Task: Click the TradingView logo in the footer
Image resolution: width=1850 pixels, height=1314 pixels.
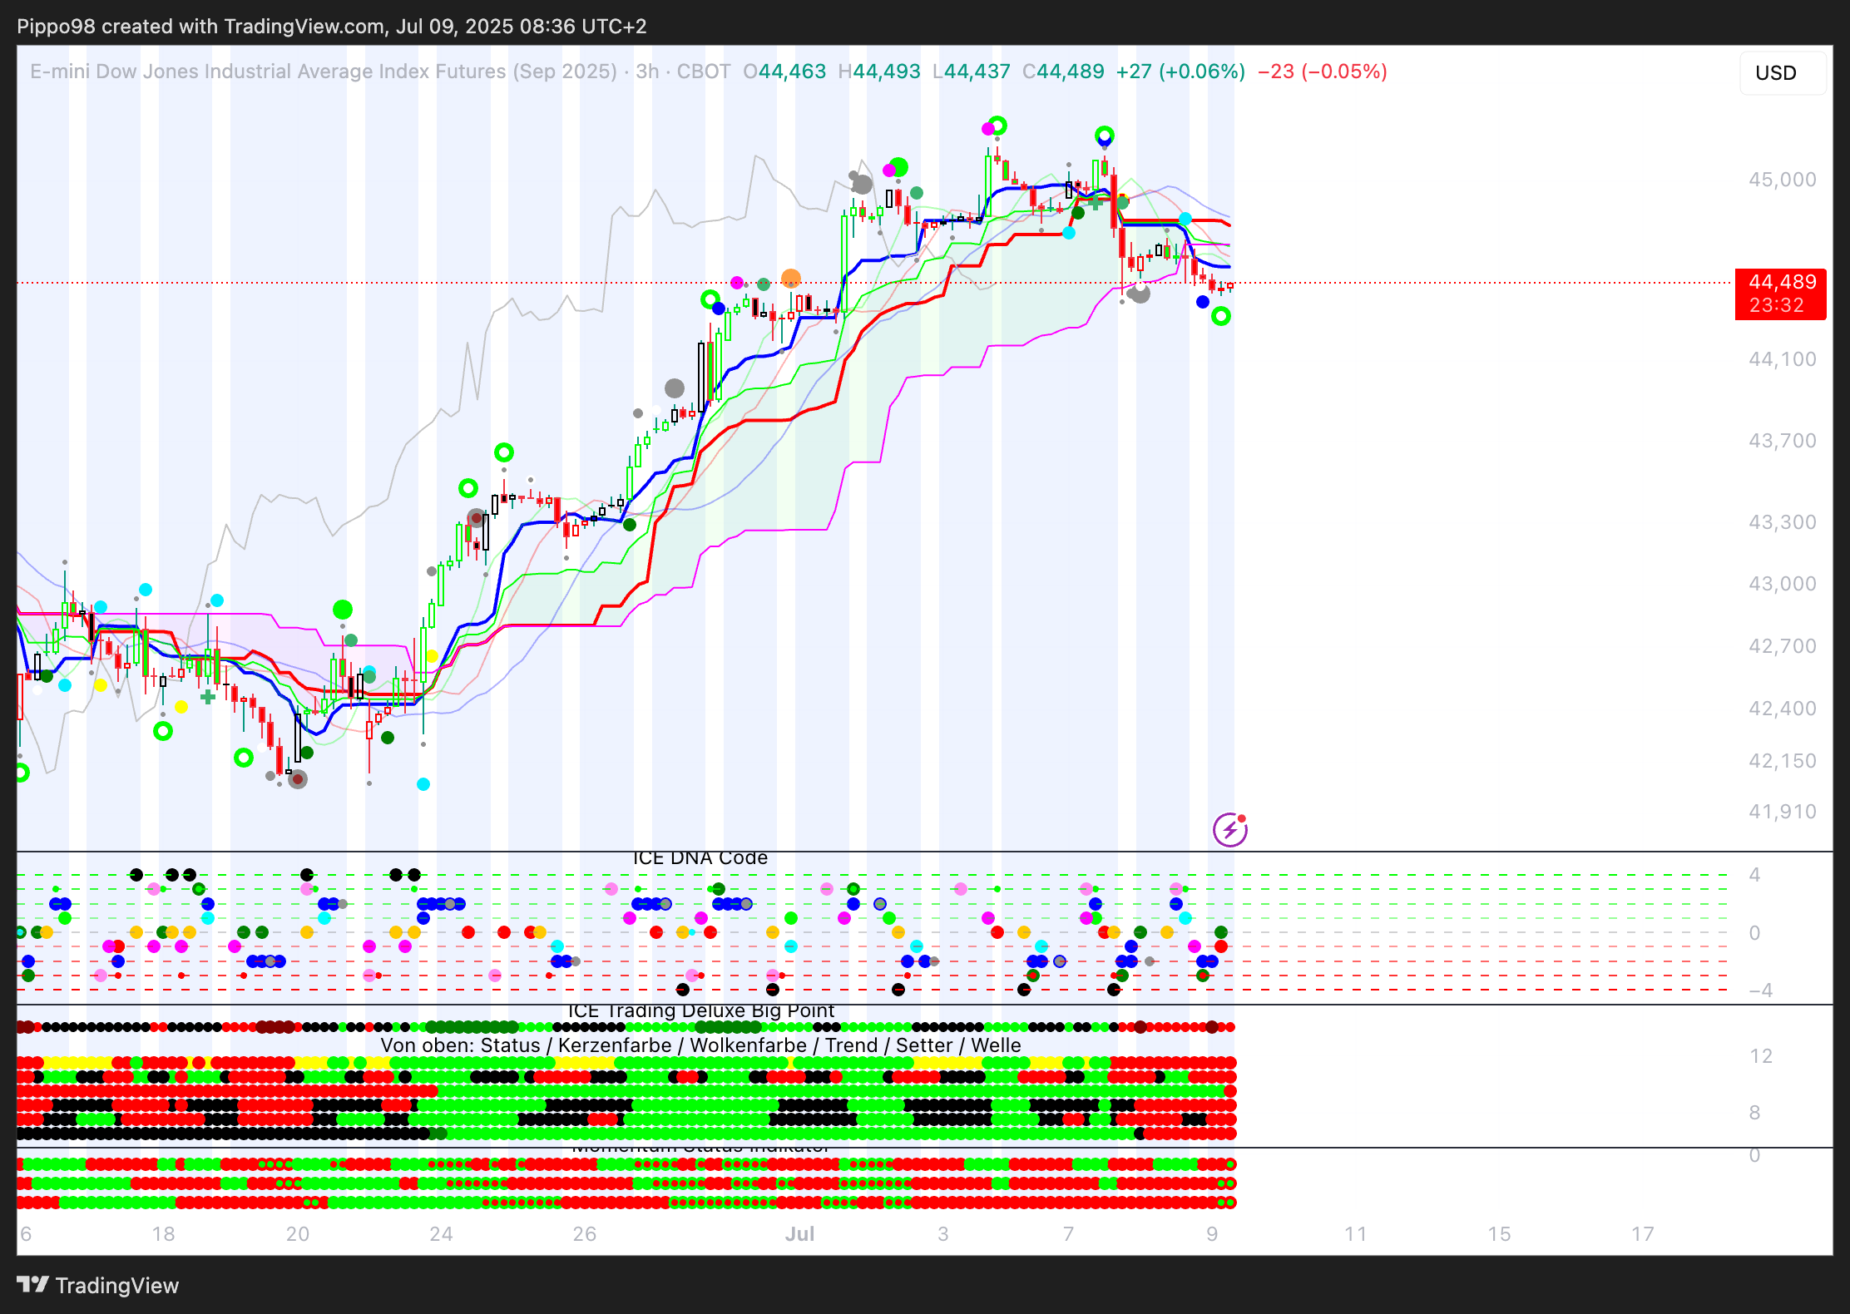Action: pyautogui.click(x=97, y=1285)
